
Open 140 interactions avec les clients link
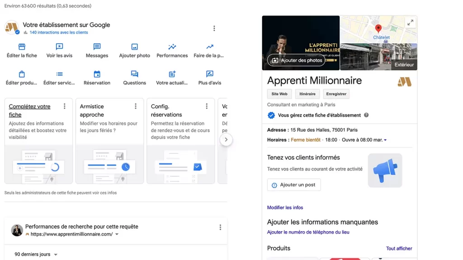(59, 32)
